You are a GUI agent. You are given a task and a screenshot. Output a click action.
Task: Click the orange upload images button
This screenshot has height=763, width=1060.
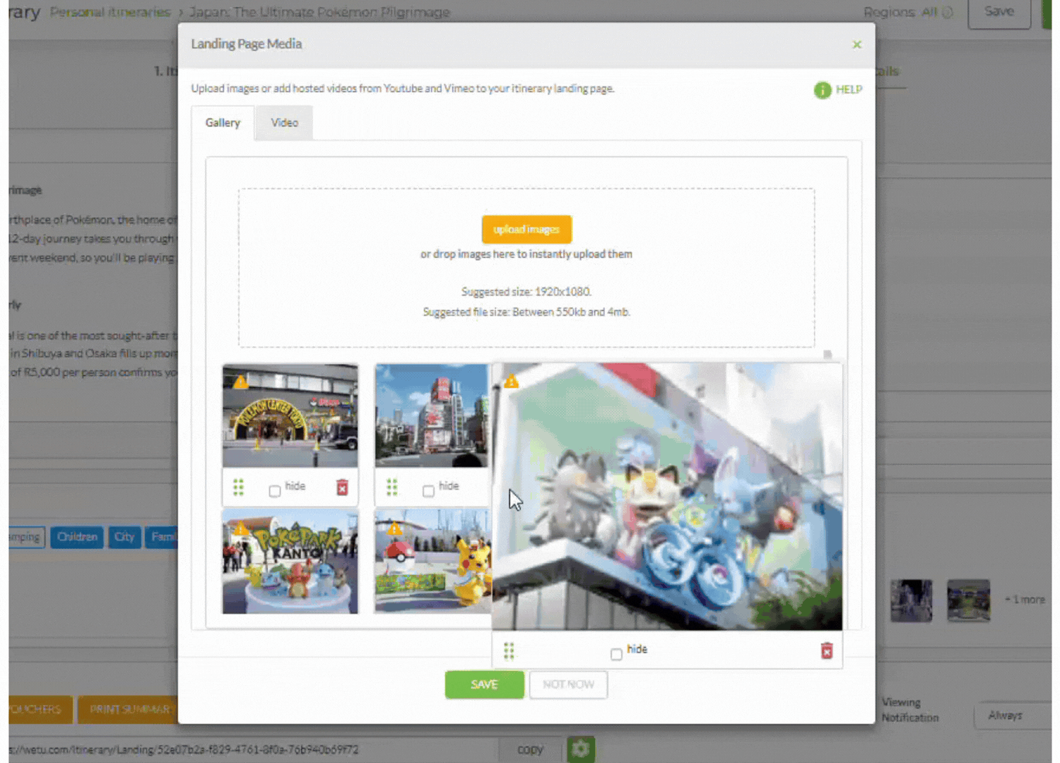pos(526,230)
